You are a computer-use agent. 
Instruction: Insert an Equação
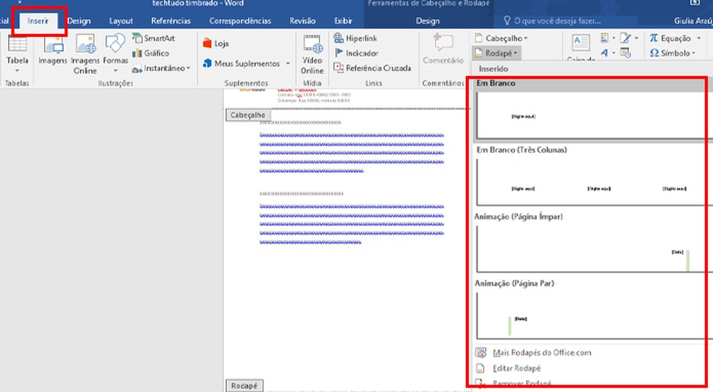point(670,38)
